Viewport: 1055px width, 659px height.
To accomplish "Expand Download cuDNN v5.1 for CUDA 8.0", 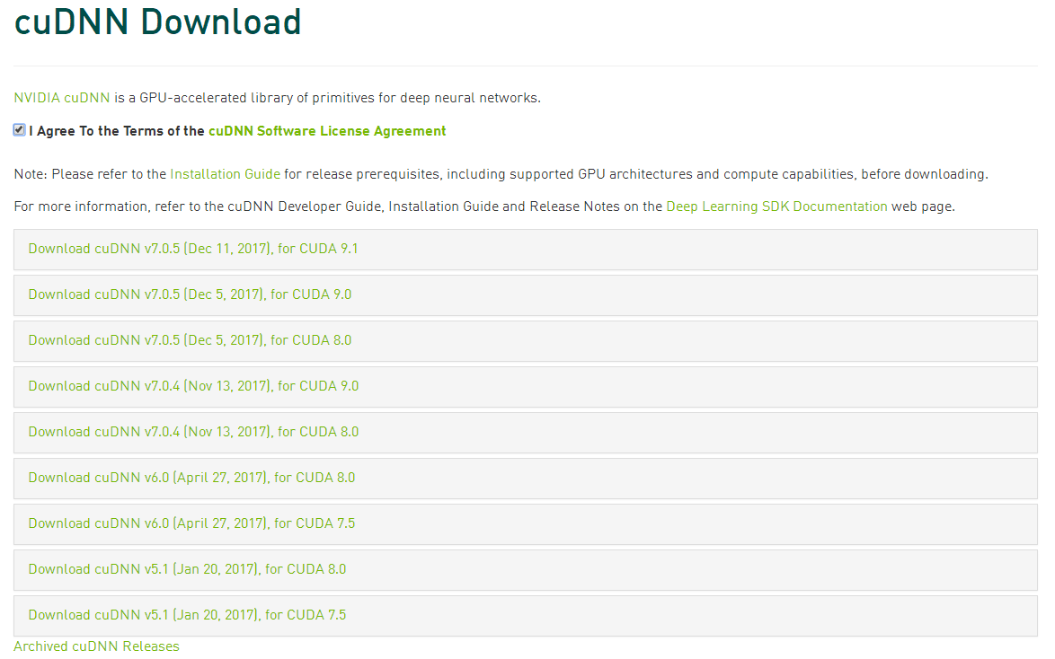I will point(526,569).
